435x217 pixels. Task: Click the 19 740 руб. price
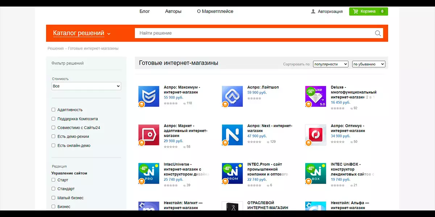(x=340, y=179)
